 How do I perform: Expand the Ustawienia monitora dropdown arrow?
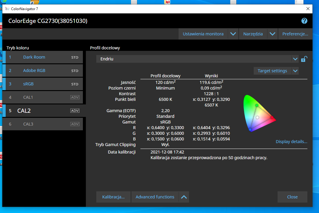[x=233, y=34]
